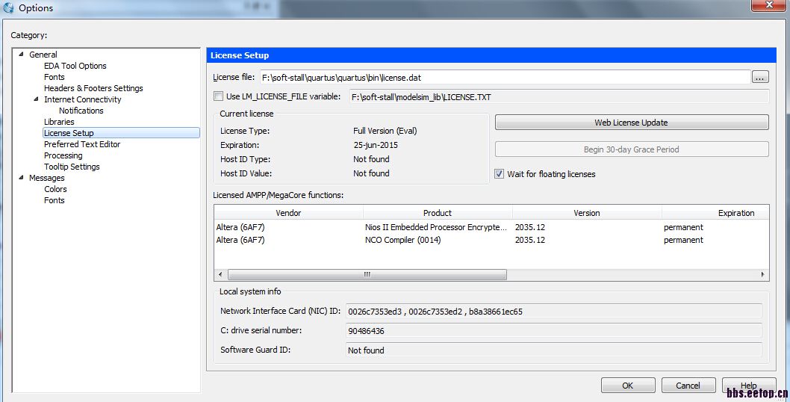Click the Options window app icon

tap(8, 7)
